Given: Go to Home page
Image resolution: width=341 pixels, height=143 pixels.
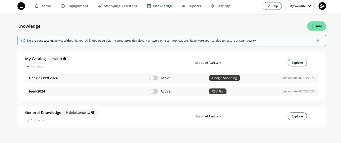Looking at the screenshot, I should [x=43, y=6].
